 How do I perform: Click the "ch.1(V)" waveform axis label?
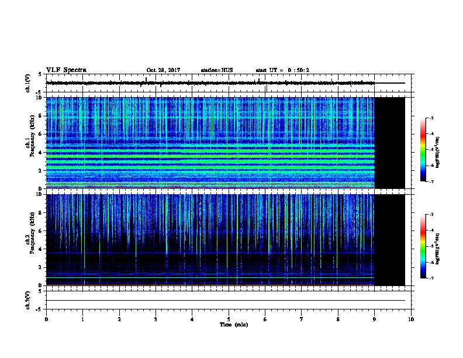tap(27, 83)
